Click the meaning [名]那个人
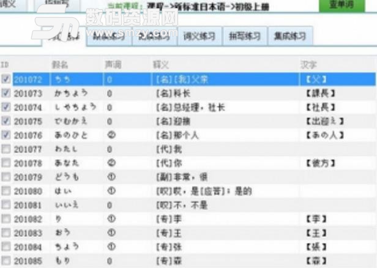Image resolution: width=377 pixels, height=268 pixels. coord(177,135)
